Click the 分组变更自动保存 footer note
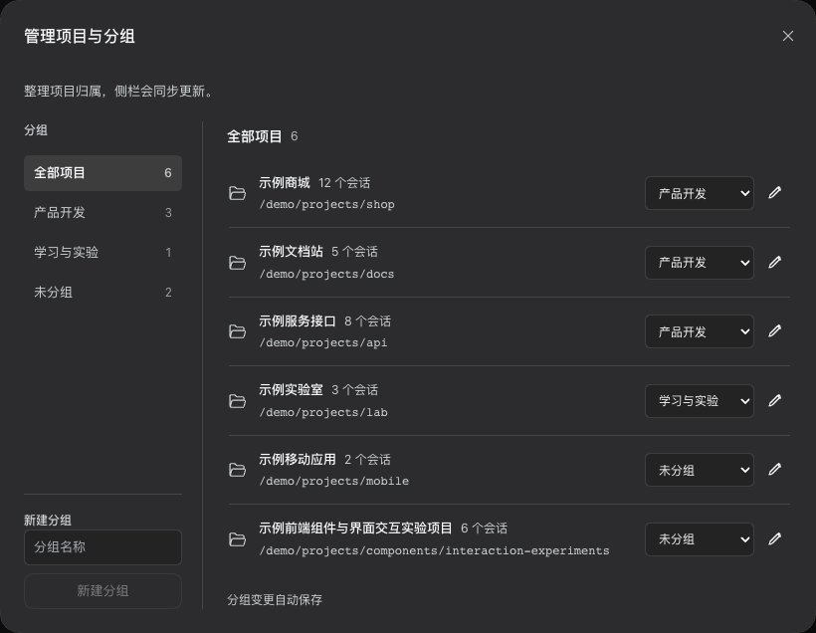Image resolution: width=816 pixels, height=633 pixels. [x=275, y=600]
